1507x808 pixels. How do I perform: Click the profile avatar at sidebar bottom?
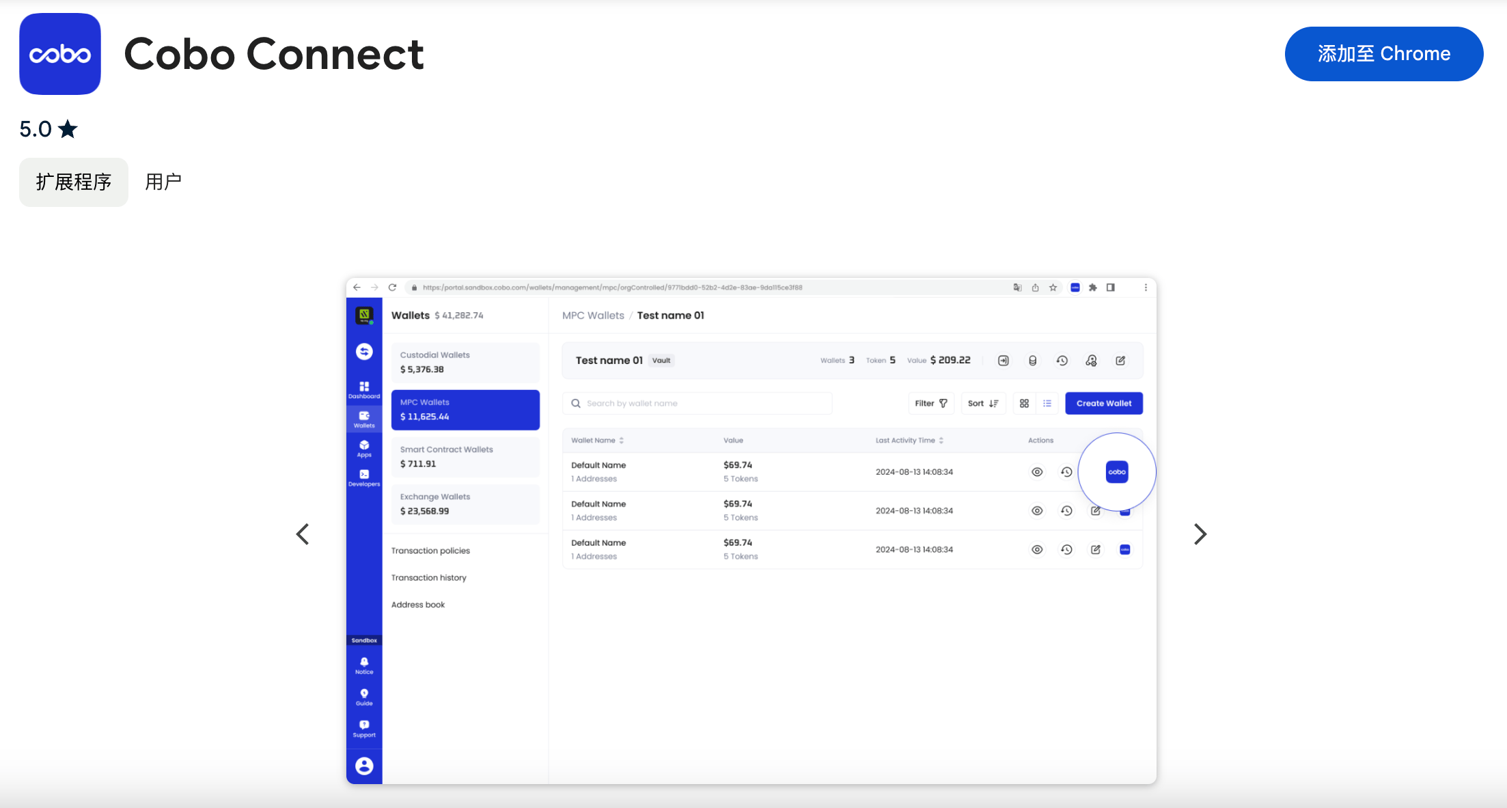[364, 766]
